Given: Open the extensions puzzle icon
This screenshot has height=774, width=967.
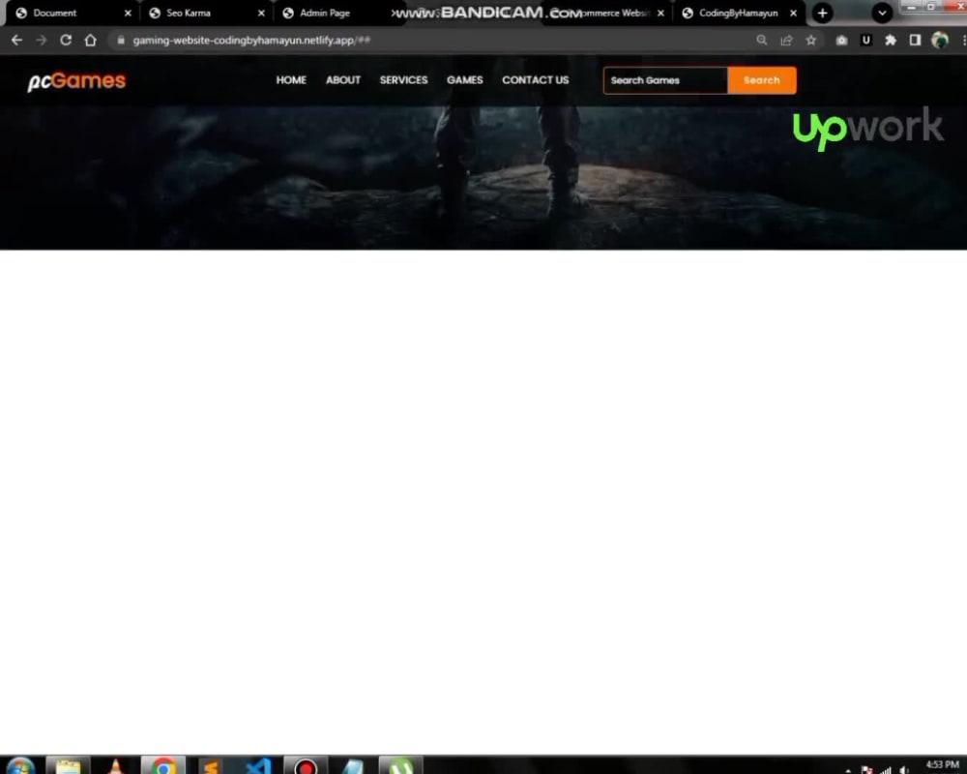Looking at the screenshot, I should point(891,40).
